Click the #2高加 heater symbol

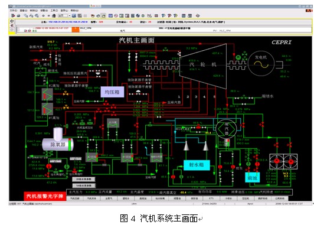(47, 94)
